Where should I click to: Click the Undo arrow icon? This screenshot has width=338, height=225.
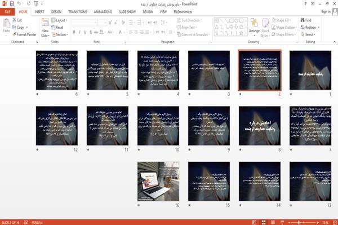point(19,3)
